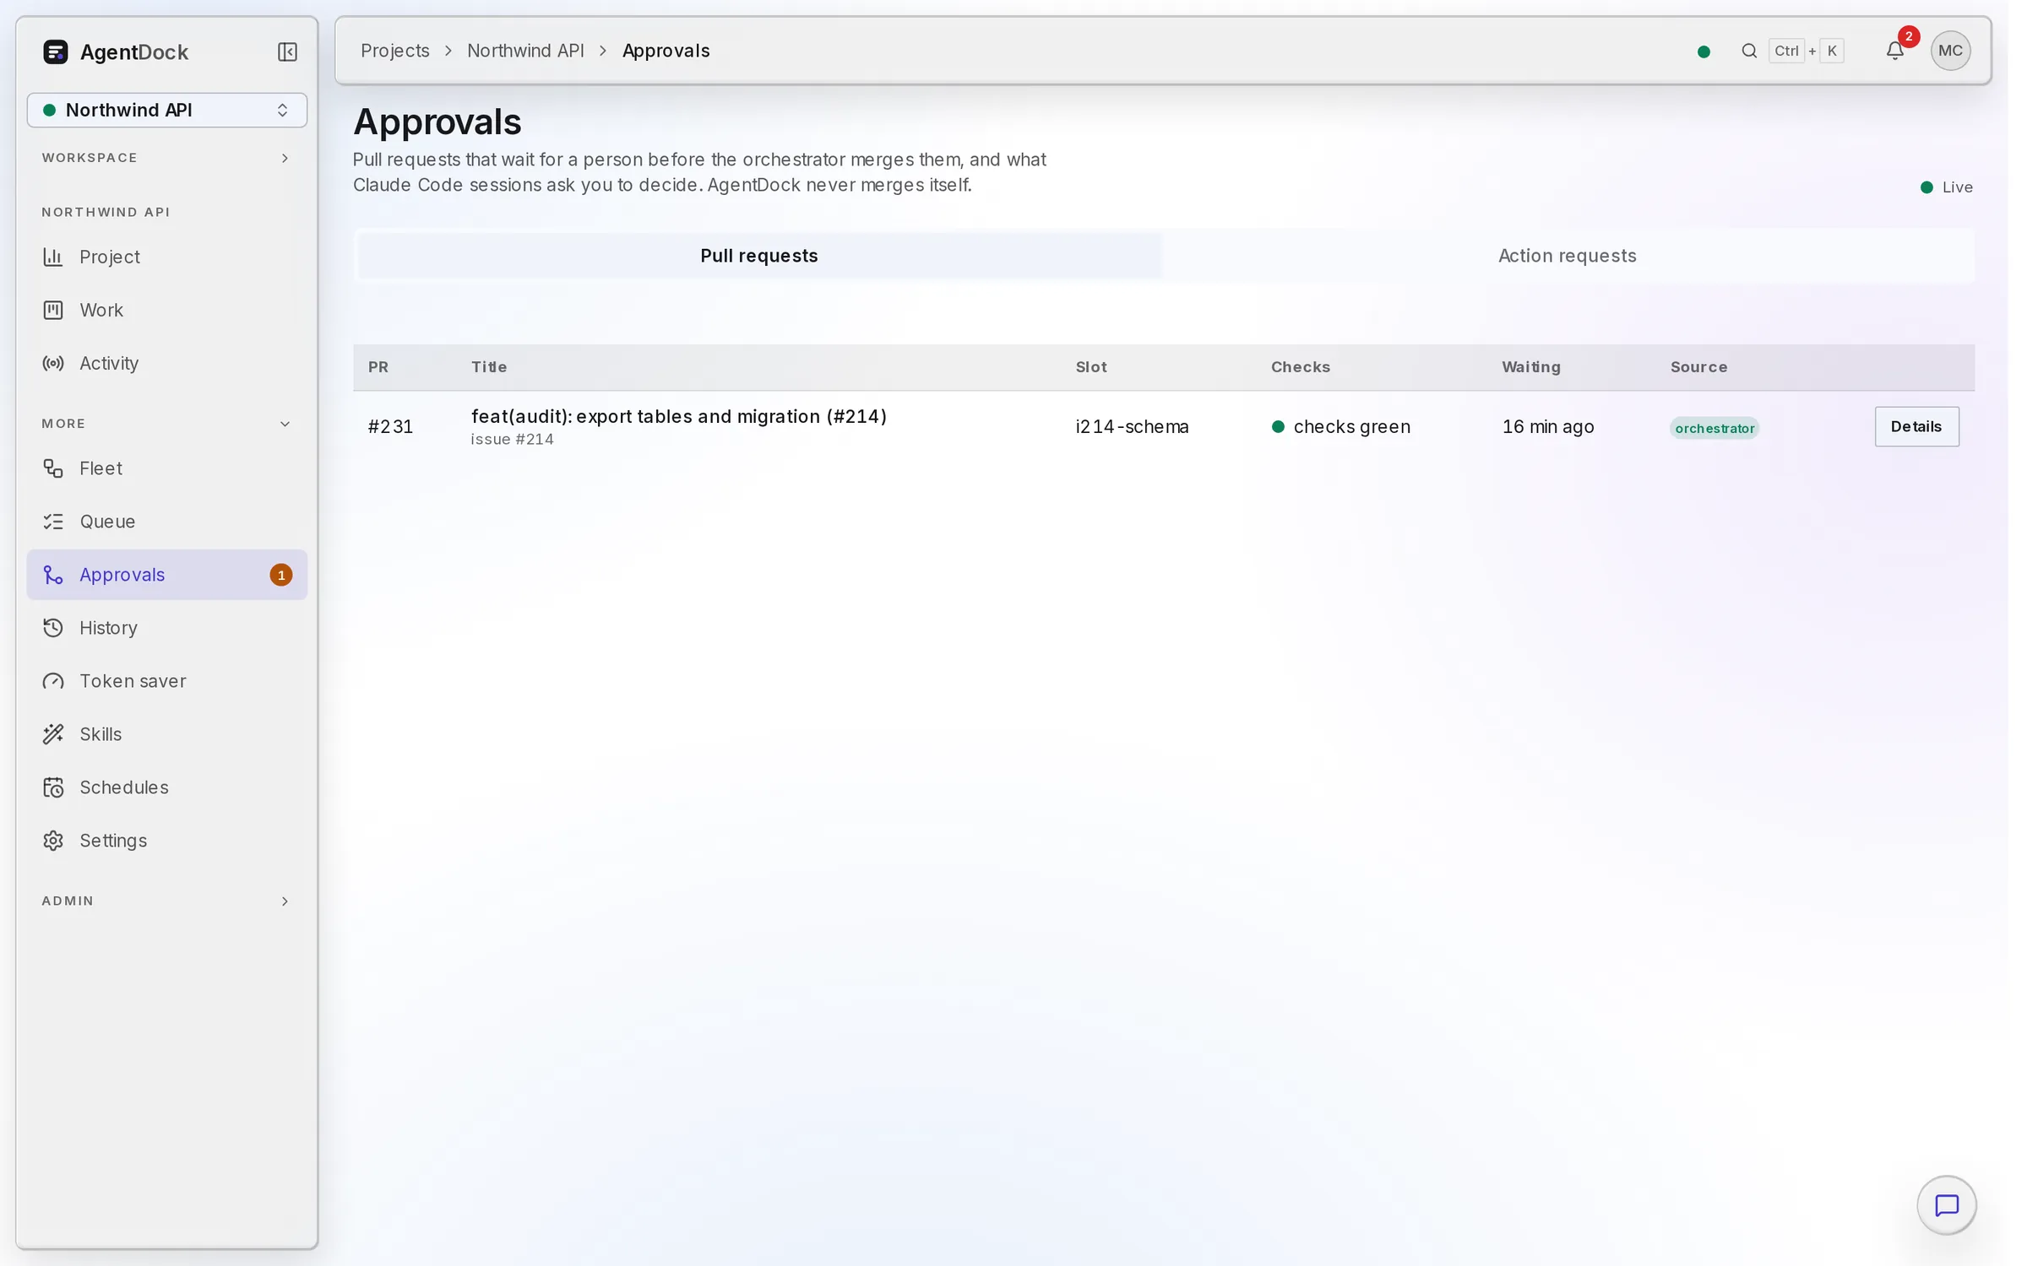This screenshot has width=2027, height=1266.
Task: Open the History clock icon
Action: point(53,628)
